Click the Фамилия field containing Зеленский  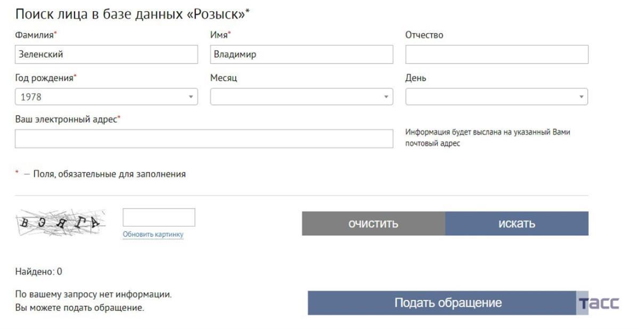(x=106, y=54)
